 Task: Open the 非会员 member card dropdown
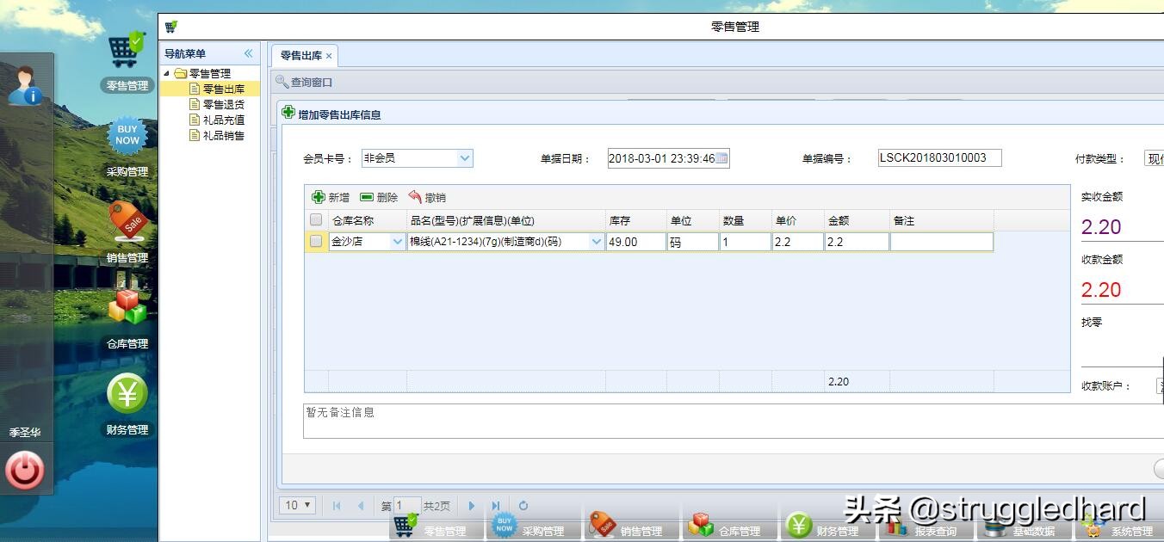coord(464,157)
